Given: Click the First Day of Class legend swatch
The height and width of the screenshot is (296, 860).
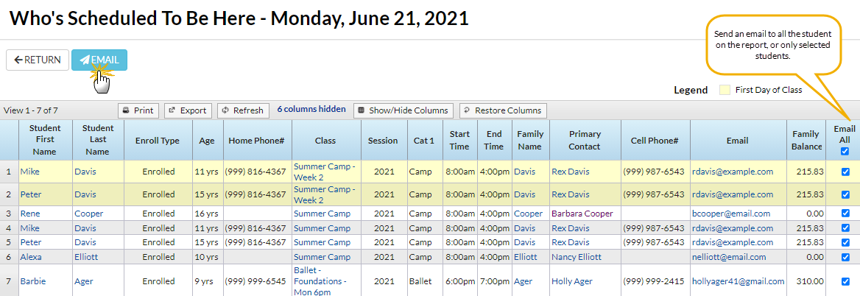Looking at the screenshot, I should click(725, 91).
